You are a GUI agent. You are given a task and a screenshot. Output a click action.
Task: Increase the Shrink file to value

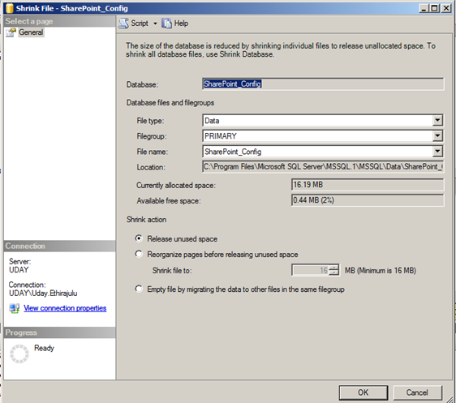[334, 268]
